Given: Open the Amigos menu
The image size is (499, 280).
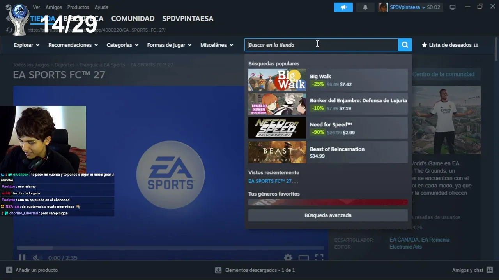Looking at the screenshot, I should (54, 7).
